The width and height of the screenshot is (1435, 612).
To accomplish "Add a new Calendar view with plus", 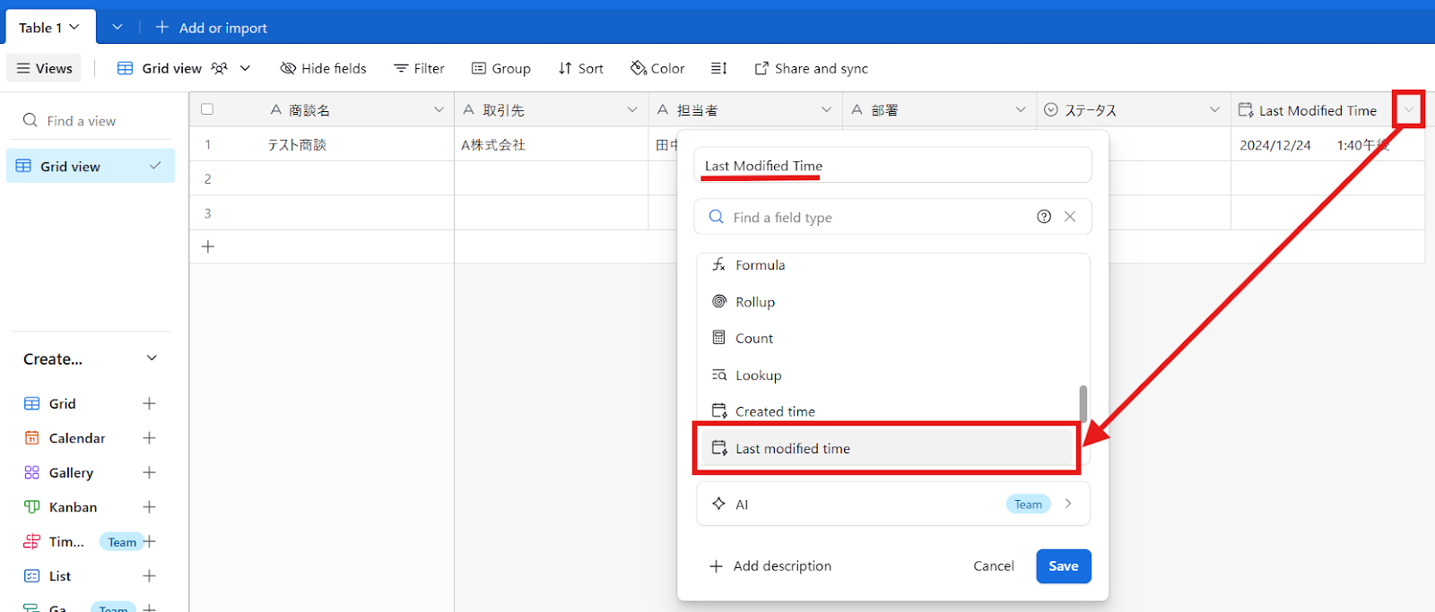I will click(x=149, y=438).
